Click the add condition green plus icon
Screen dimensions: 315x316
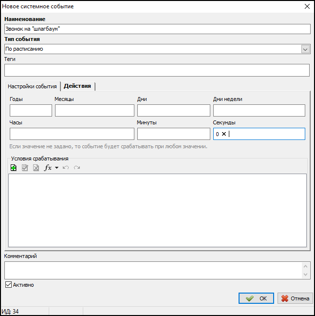[14, 168]
